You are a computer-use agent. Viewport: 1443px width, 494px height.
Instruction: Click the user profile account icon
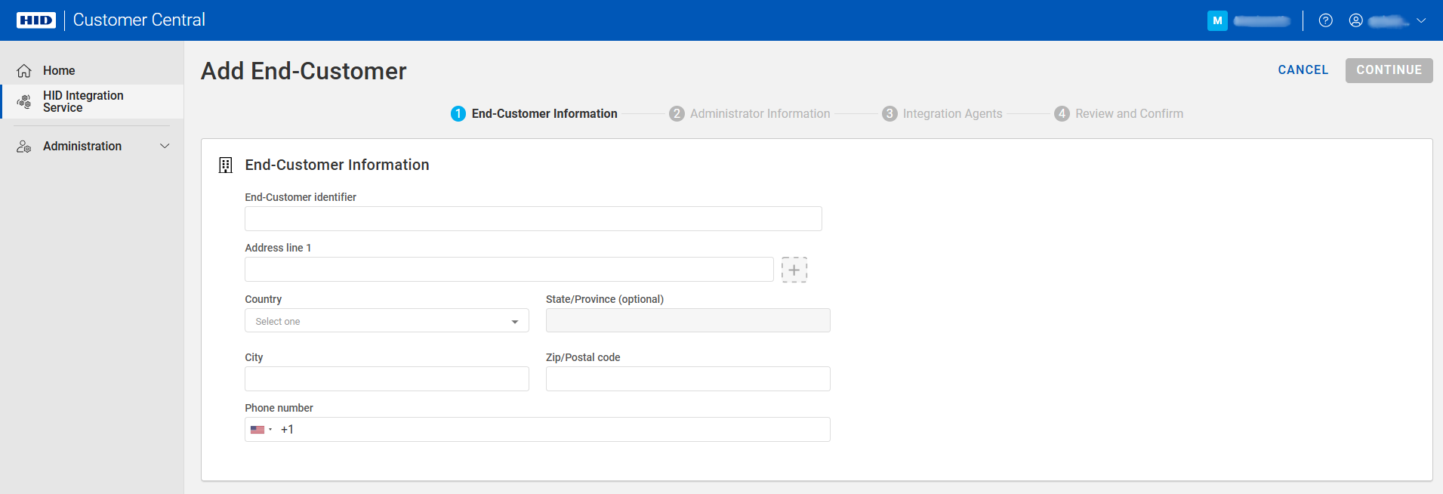pyautogui.click(x=1356, y=20)
